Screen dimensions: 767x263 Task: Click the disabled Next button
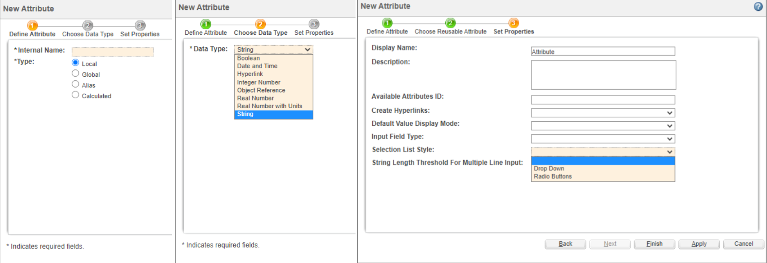click(610, 244)
